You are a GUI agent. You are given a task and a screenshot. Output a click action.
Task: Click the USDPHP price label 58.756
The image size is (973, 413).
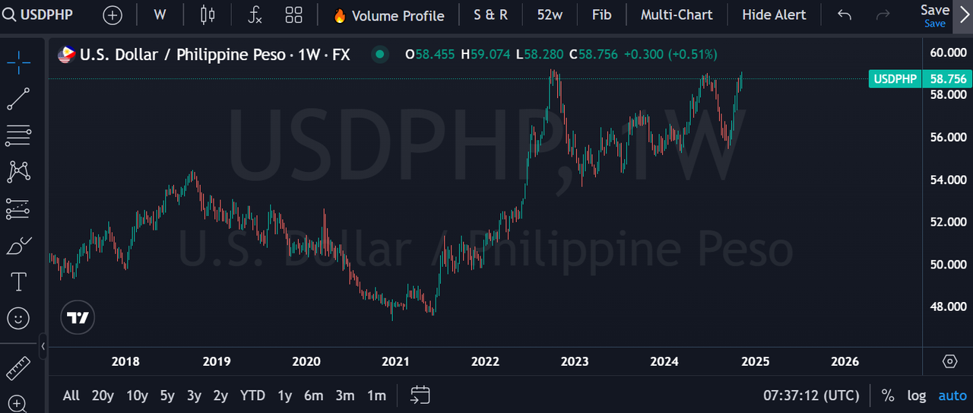point(920,78)
